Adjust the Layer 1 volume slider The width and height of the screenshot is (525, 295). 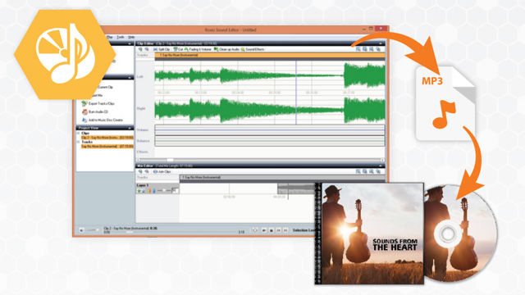click(164, 191)
